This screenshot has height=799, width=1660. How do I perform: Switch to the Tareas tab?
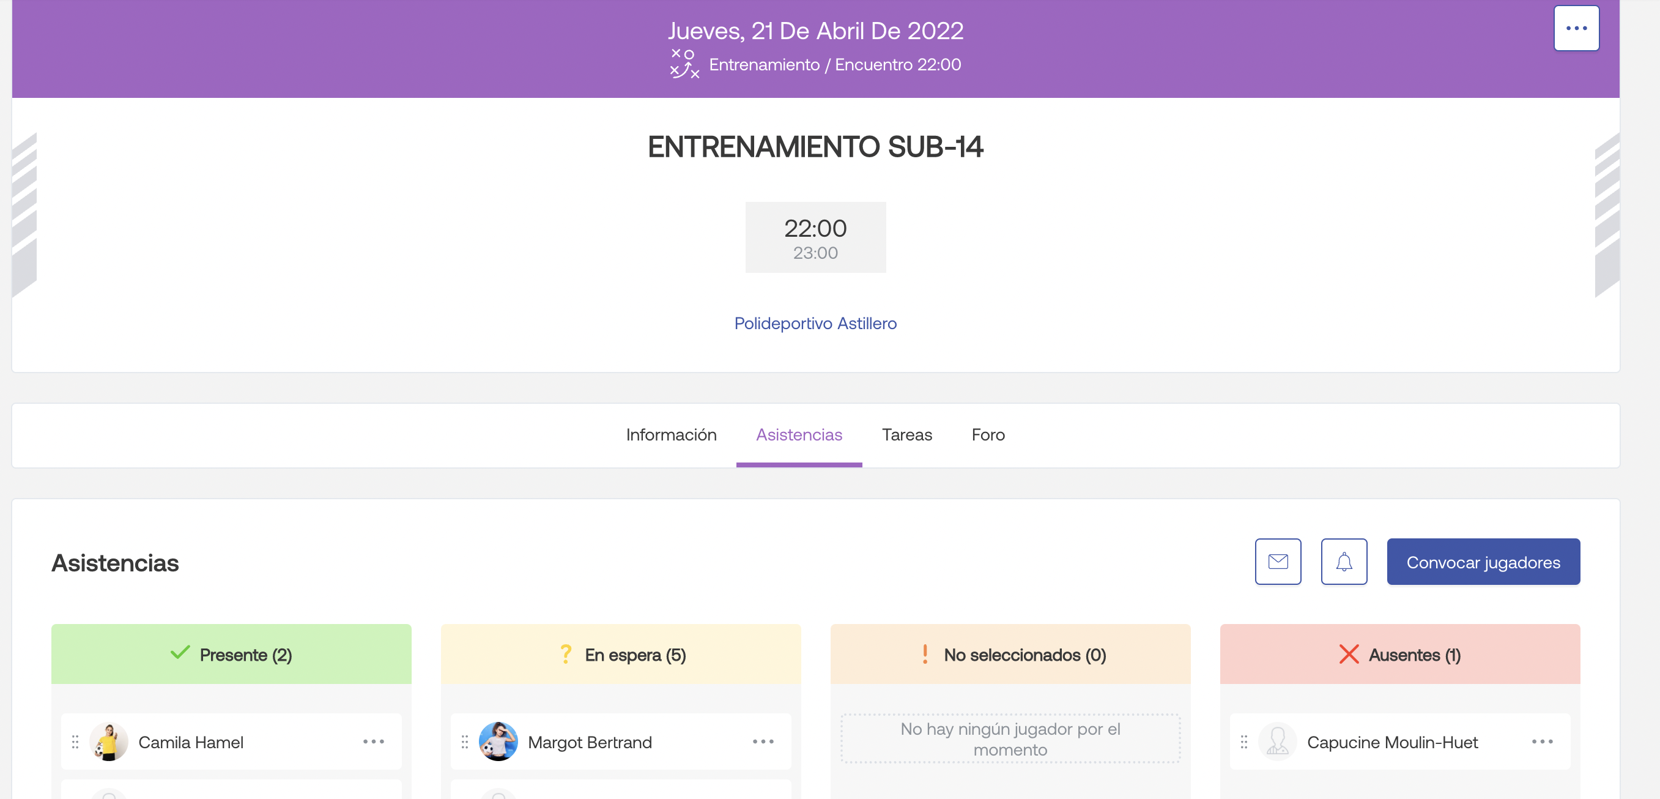906,435
